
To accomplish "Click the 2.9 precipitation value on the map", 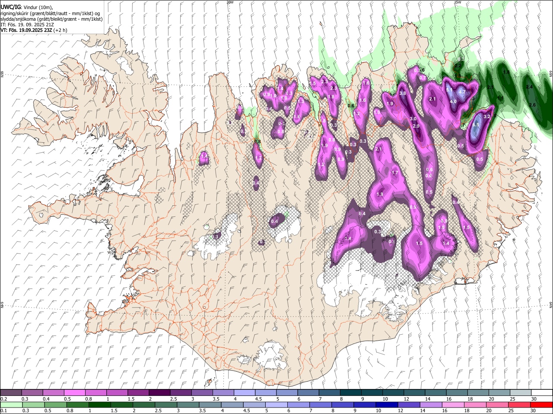I will [416, 126].
